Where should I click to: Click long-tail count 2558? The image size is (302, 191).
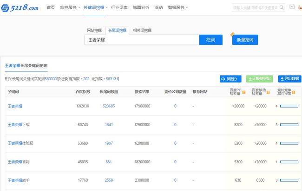(109, 180)
